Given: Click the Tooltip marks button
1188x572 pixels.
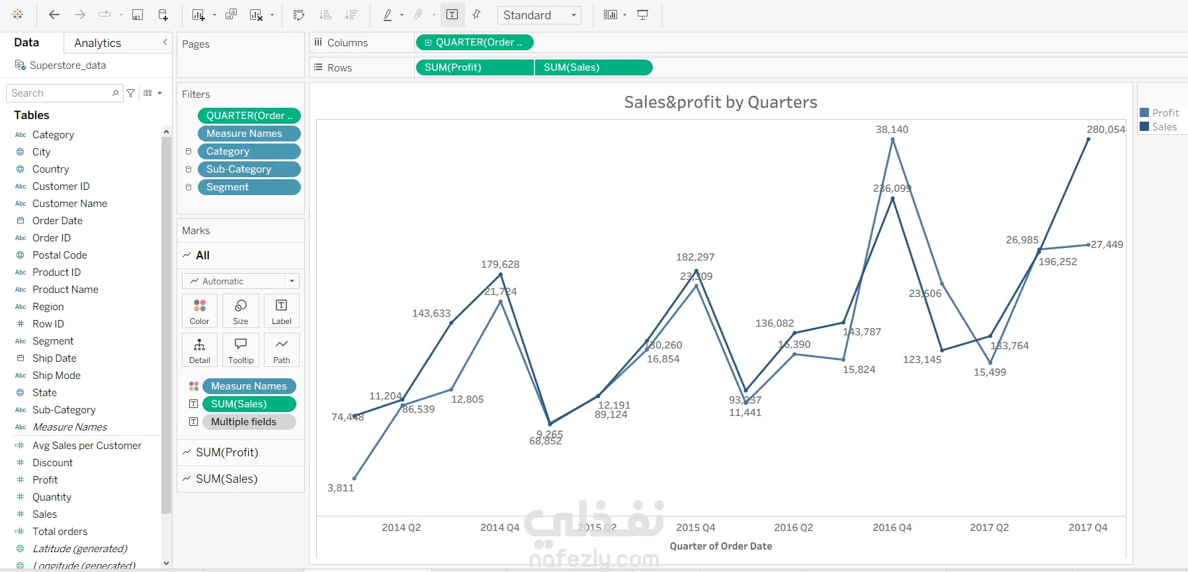Looking at the screenshot, I should coord(241,350).
